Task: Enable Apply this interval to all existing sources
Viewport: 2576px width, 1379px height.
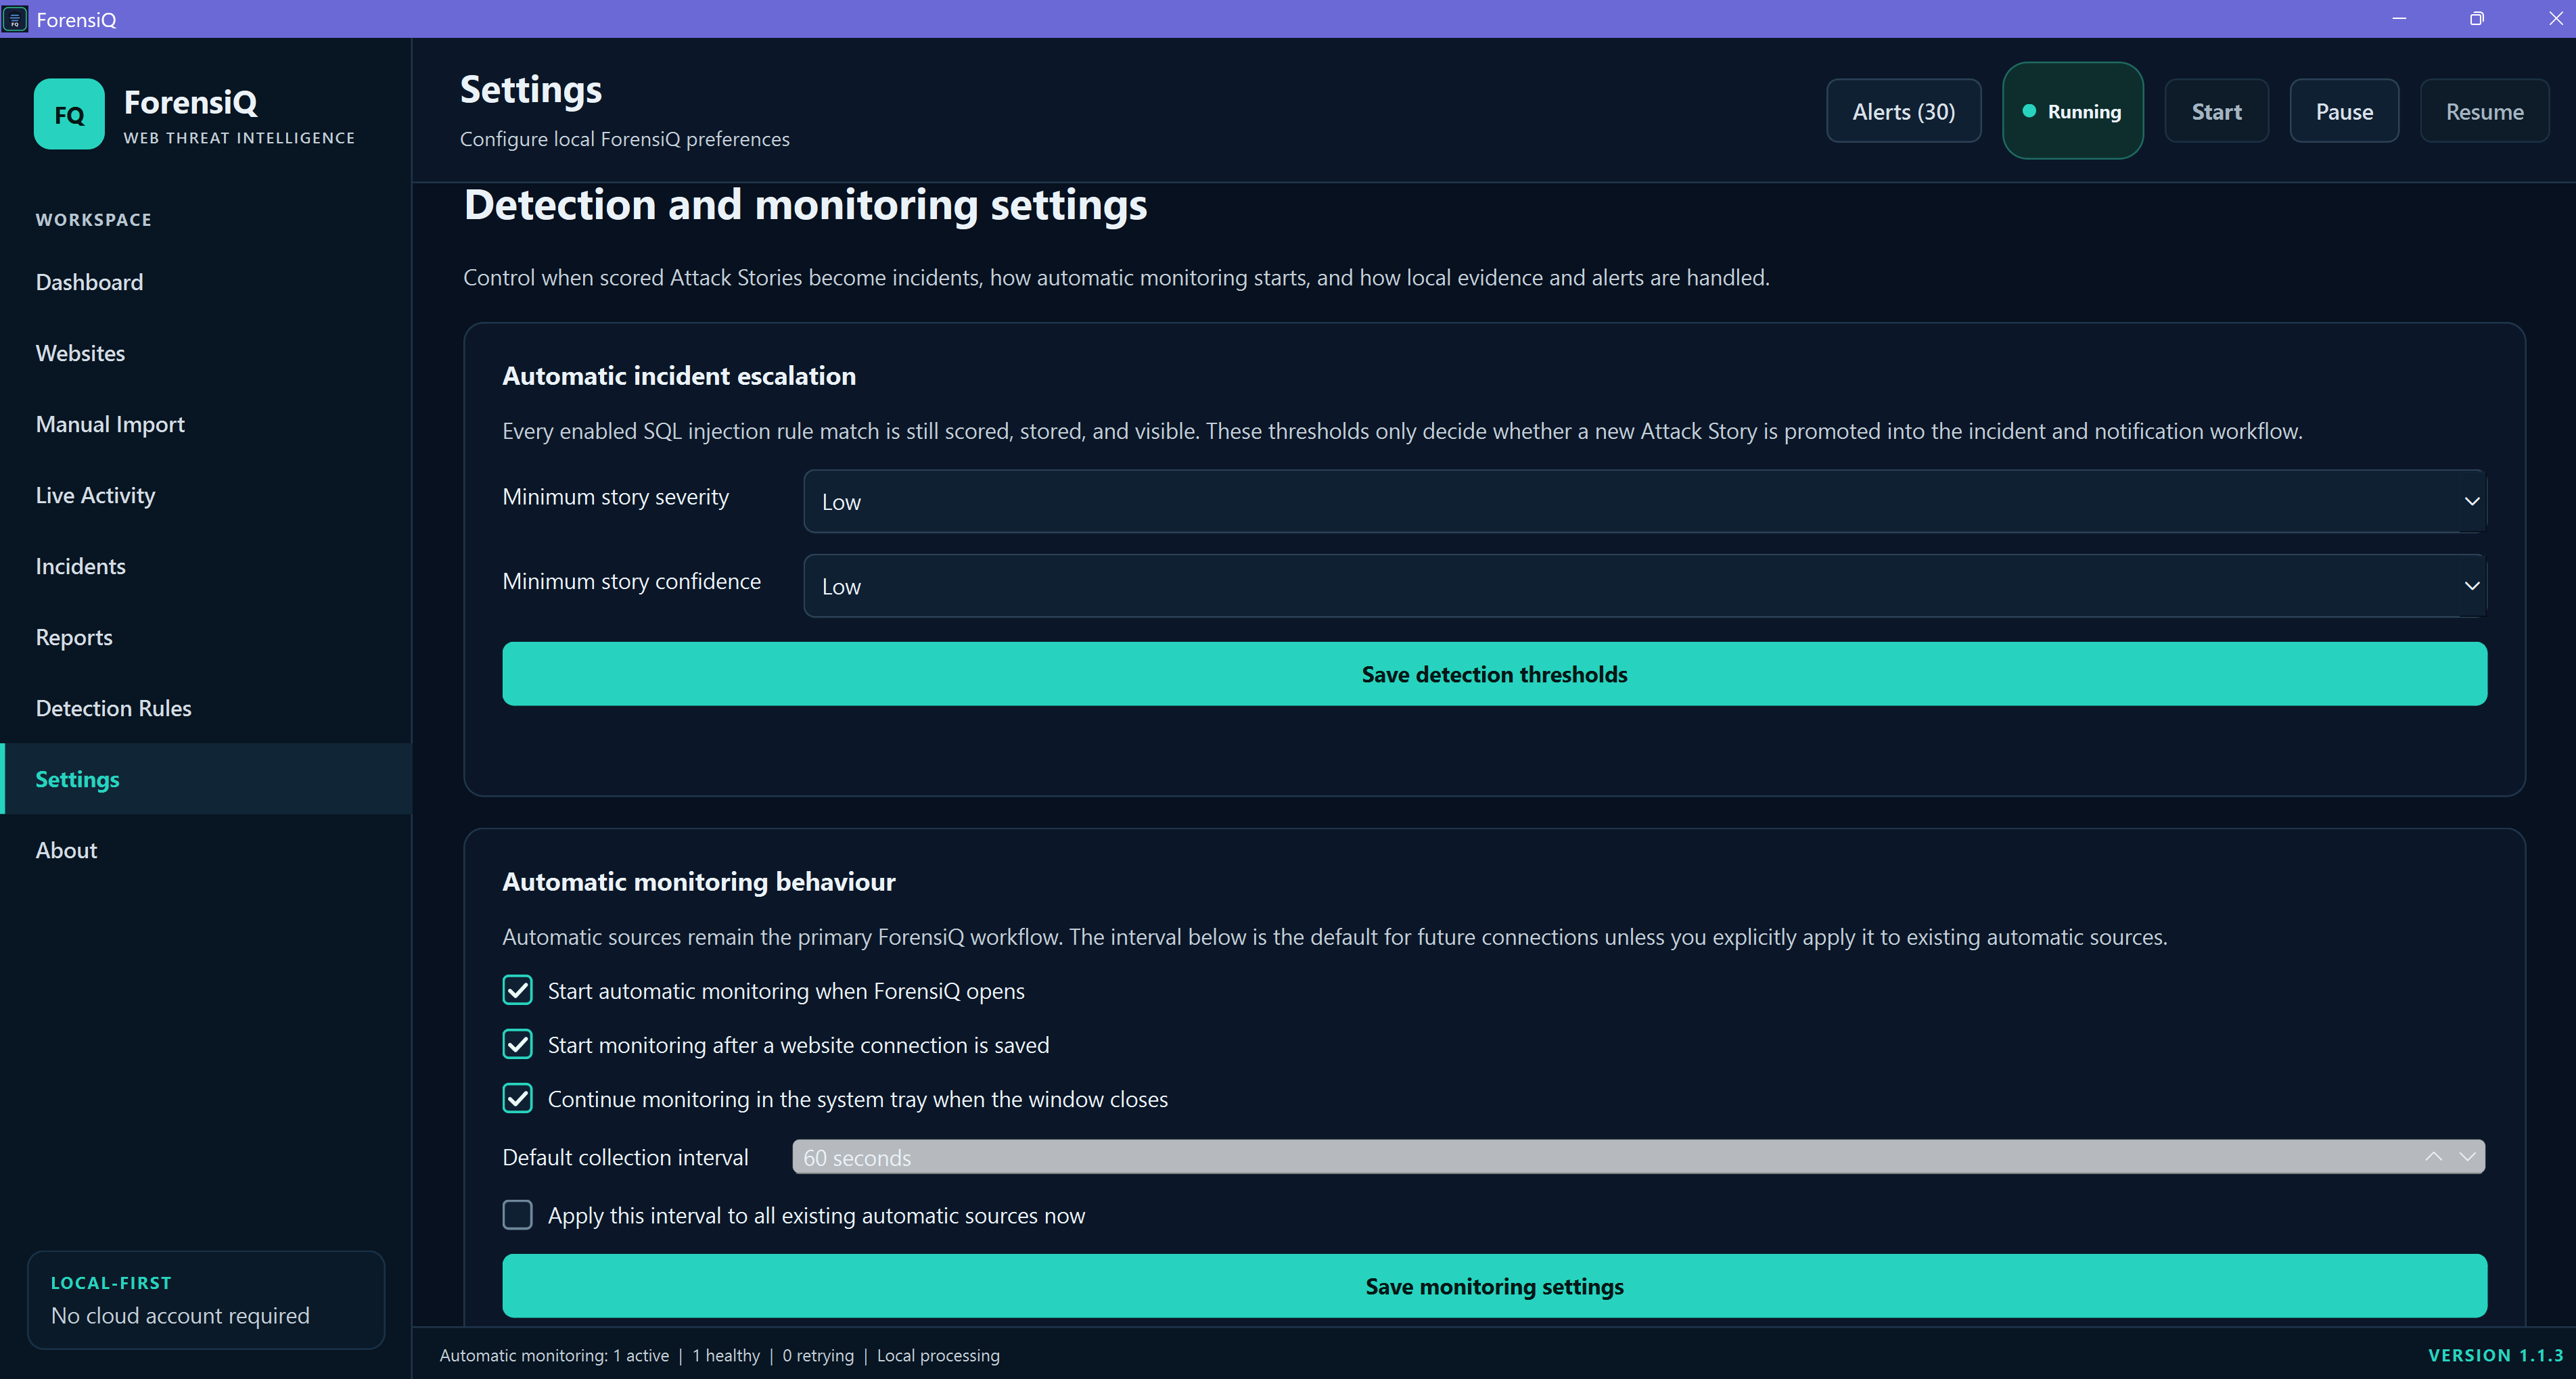Action: click(x=517, y=1215)
